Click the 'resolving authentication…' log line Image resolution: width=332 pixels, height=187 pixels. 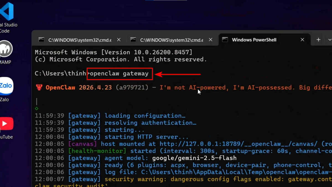(x=116, y=123)
